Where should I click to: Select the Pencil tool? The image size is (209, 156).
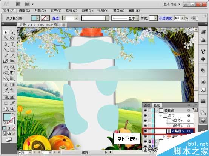12,55
